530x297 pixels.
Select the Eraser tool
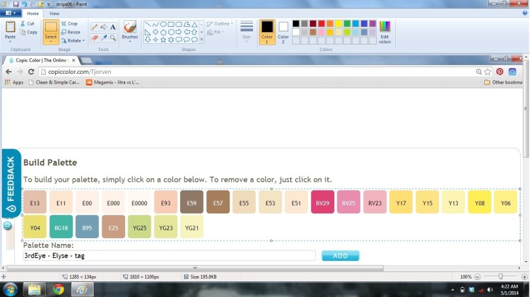[x=94, y=37]
